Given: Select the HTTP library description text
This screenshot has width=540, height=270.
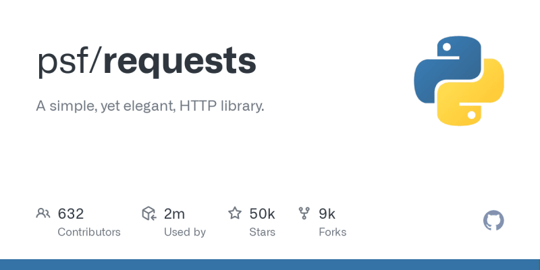Looking at the screenshot, I should 150,106.
